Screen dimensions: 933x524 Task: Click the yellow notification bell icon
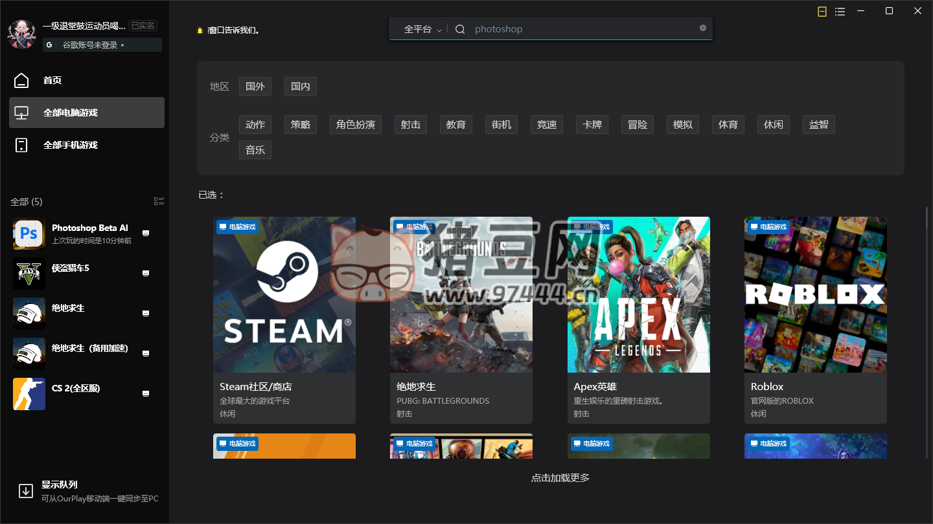tap(200, 30)
